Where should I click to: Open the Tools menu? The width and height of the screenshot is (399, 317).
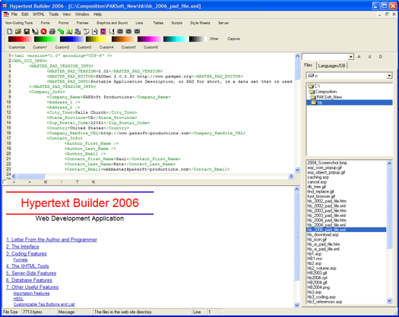53,14
